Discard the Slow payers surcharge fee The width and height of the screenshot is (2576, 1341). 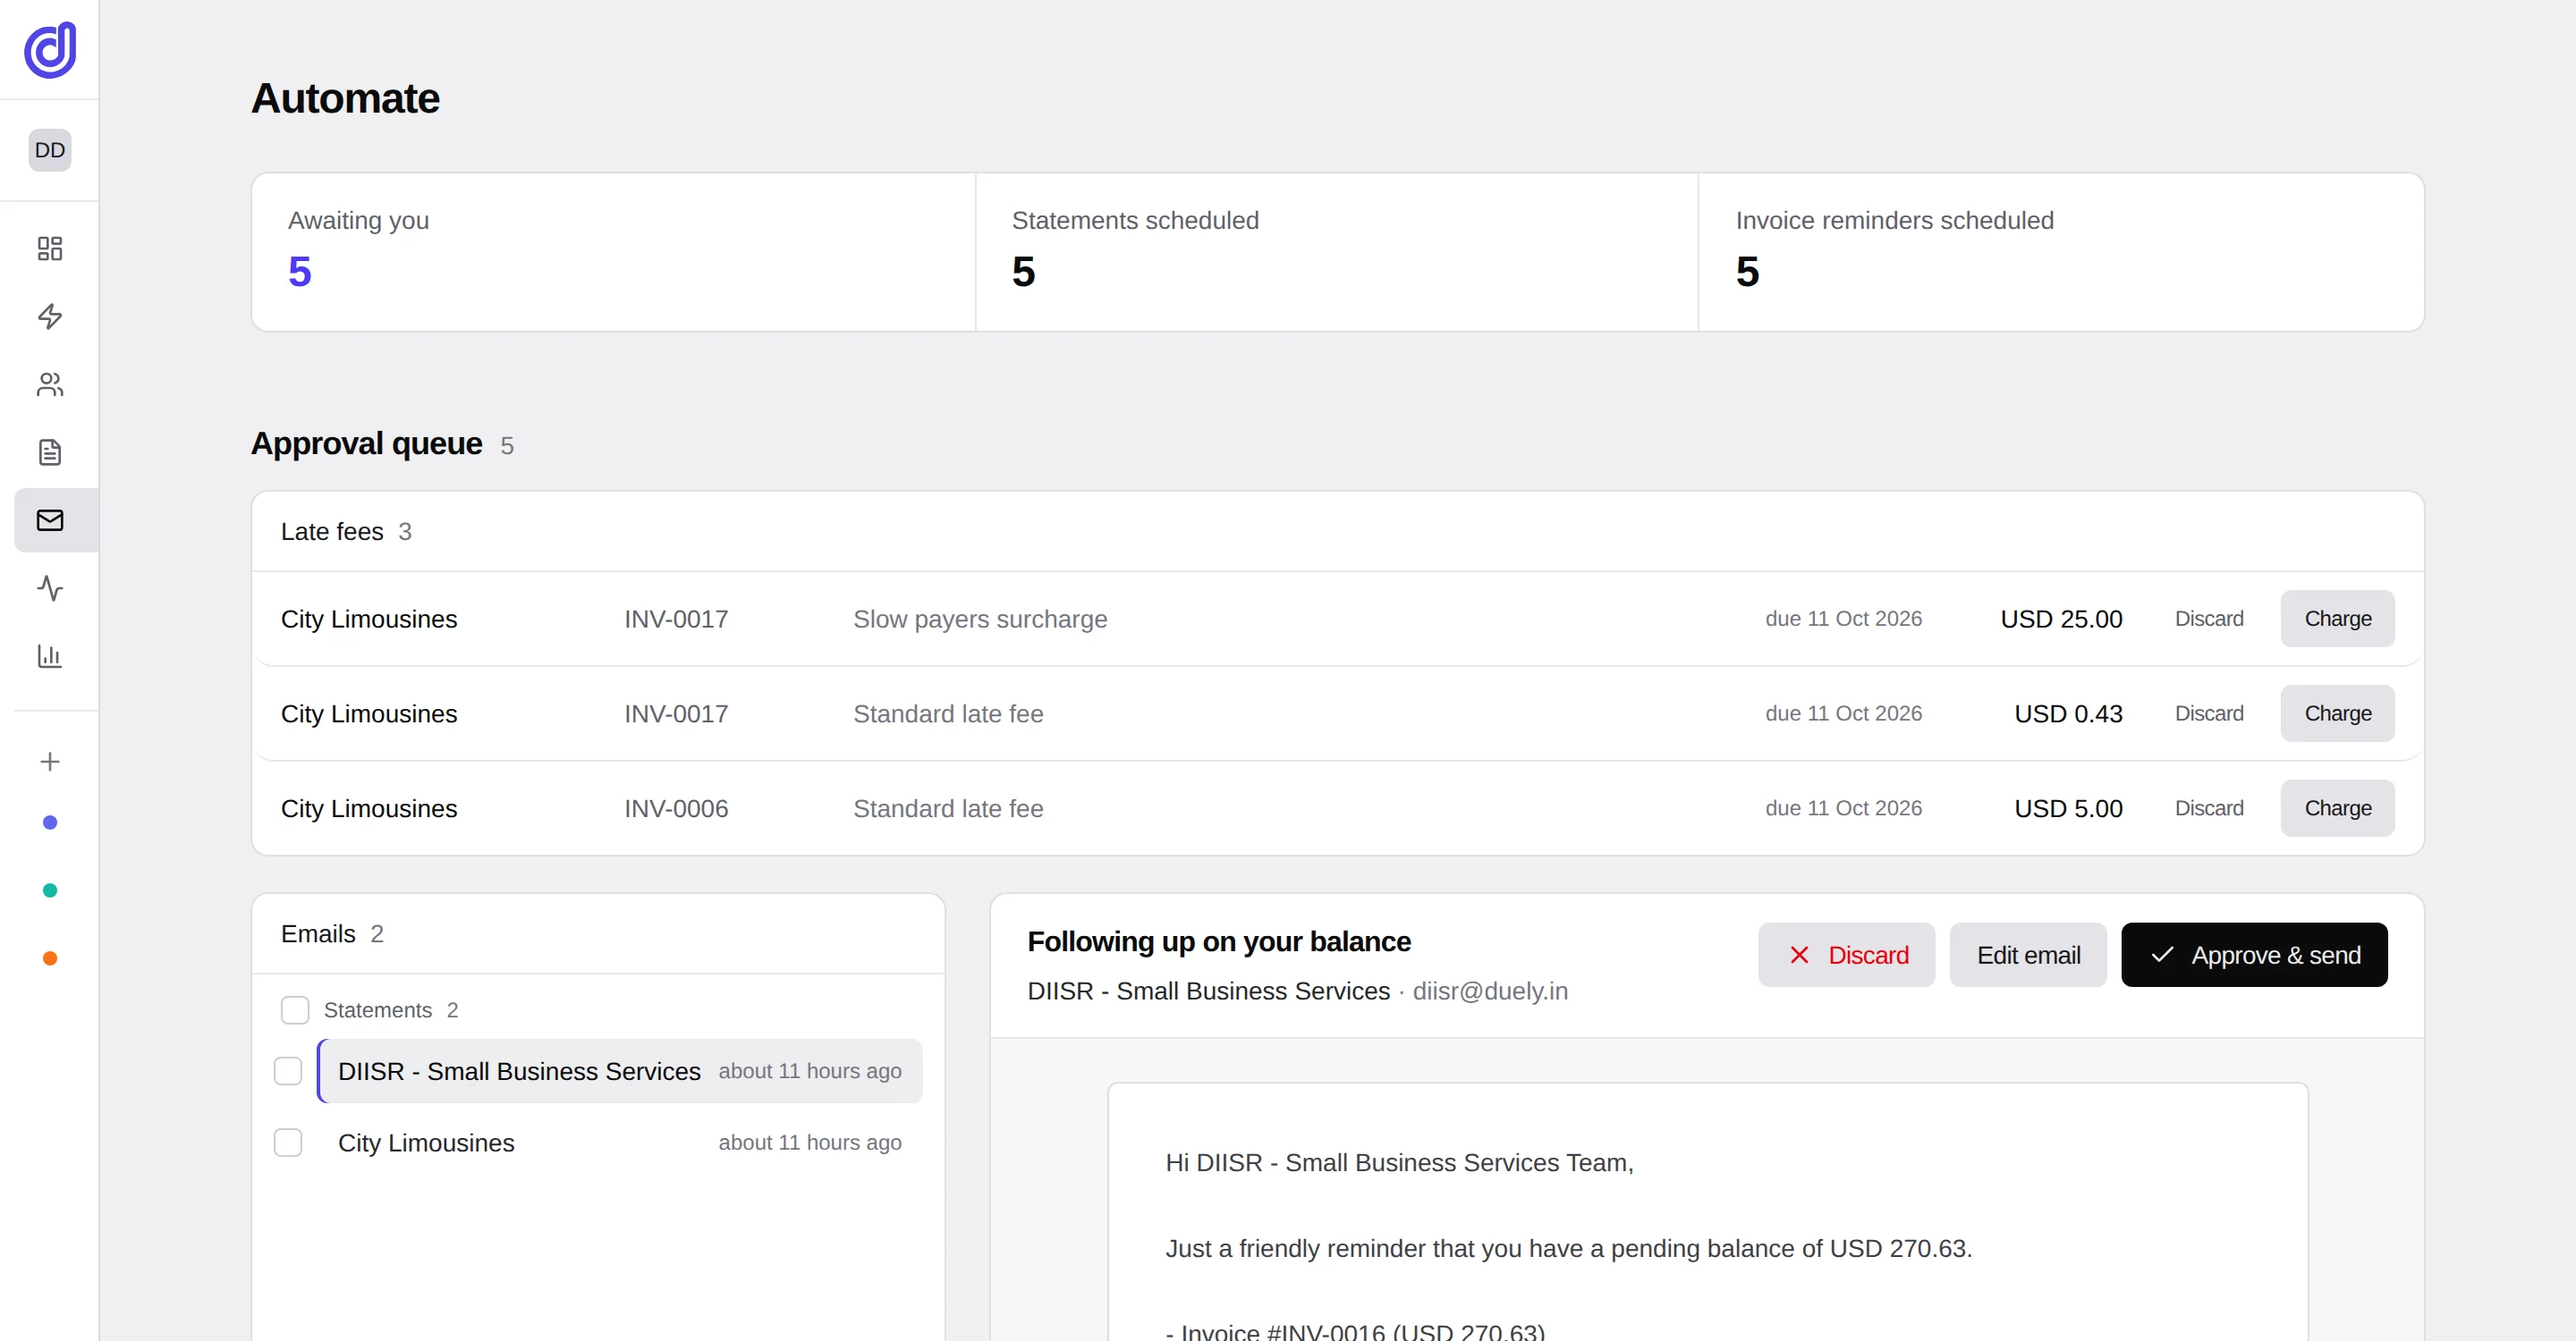coord(2209,619)
